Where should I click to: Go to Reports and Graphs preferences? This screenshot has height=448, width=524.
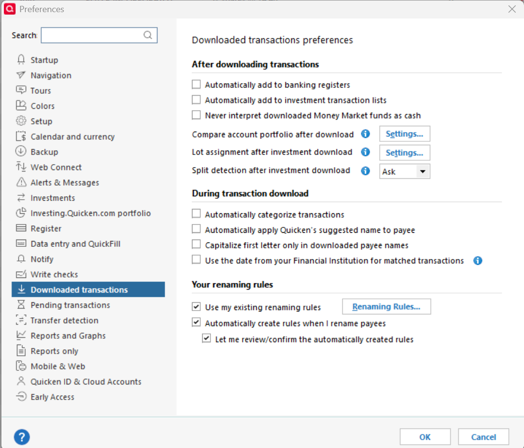click(88, 335)
